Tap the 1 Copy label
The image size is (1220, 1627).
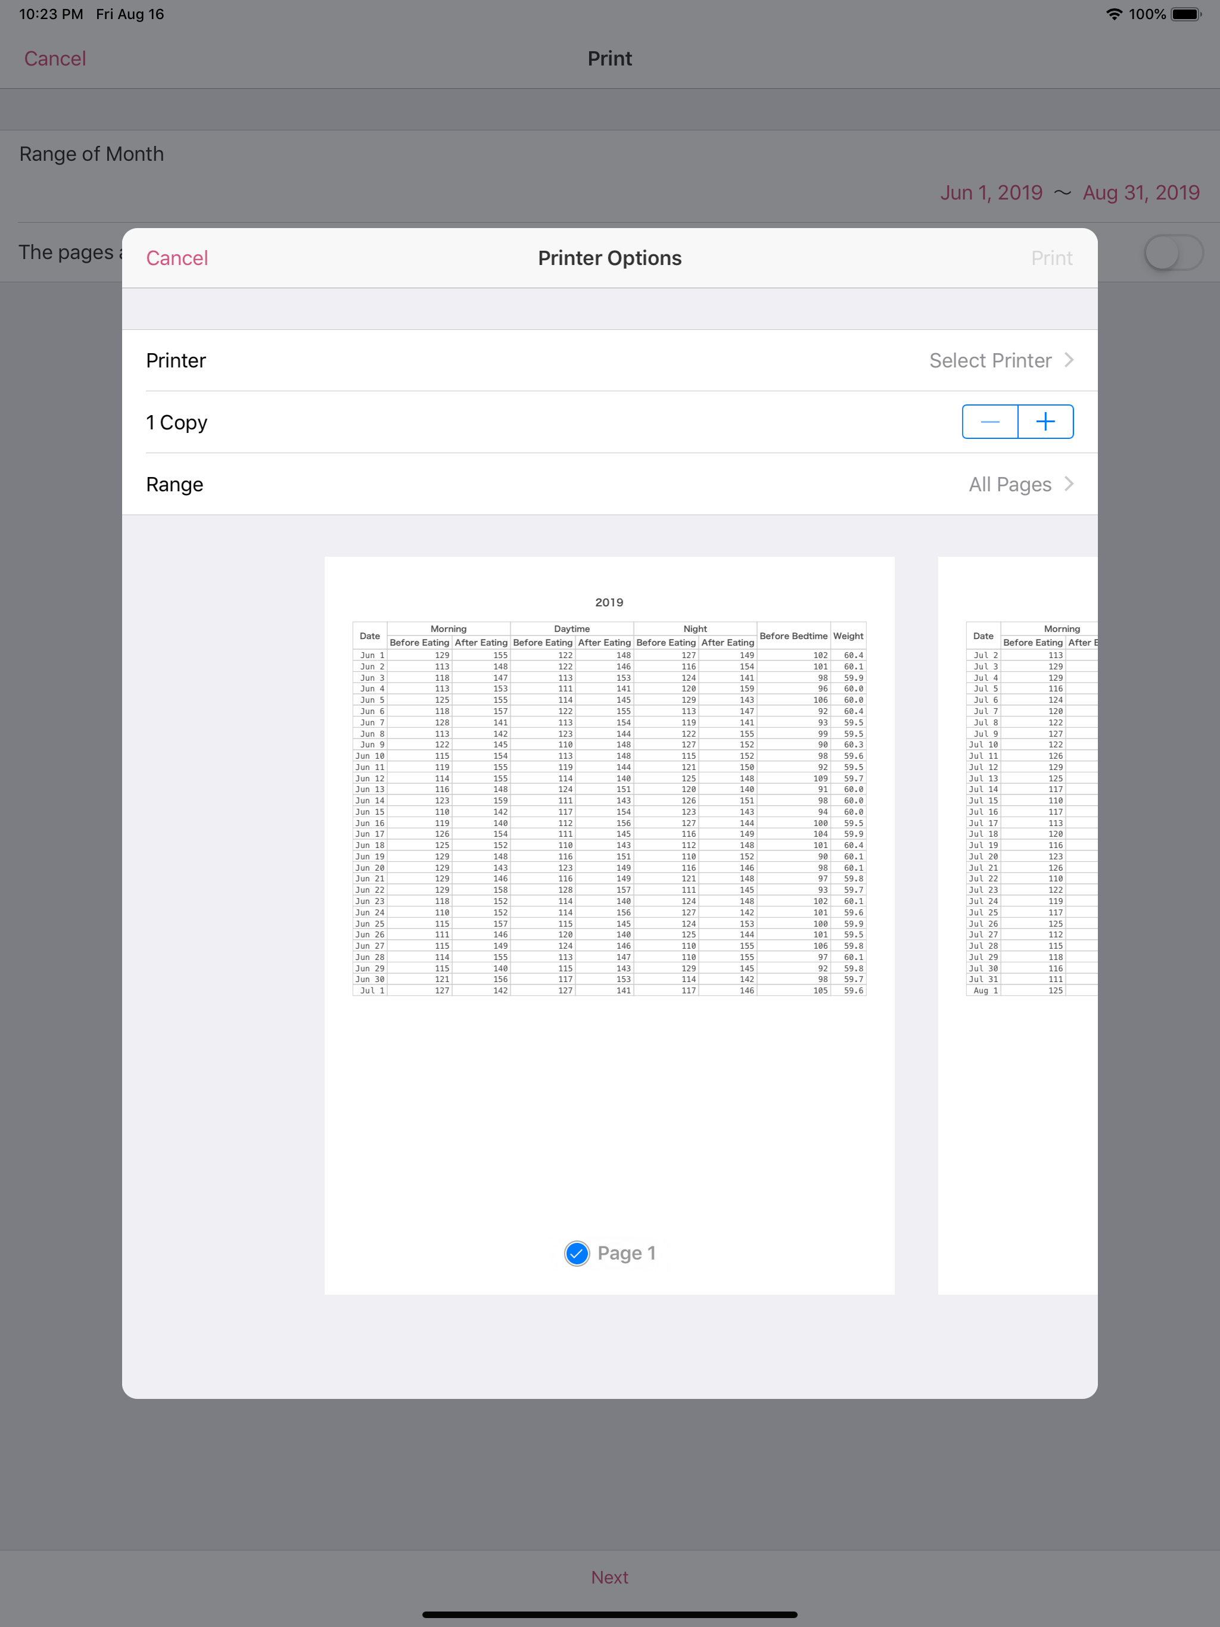(176, 422)
